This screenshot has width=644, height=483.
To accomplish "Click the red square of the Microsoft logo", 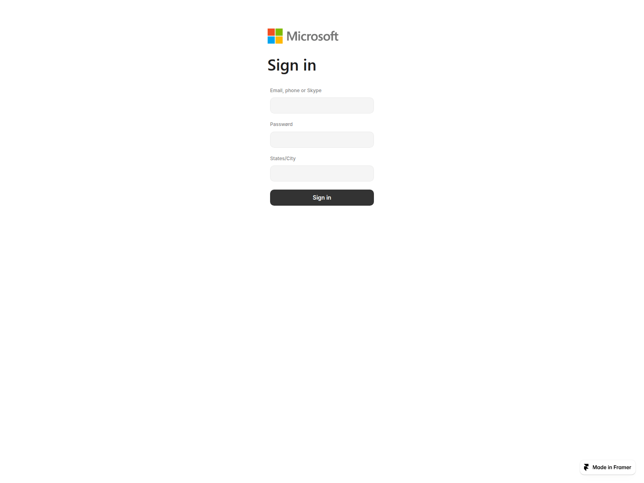I will [x=271, y=32].
